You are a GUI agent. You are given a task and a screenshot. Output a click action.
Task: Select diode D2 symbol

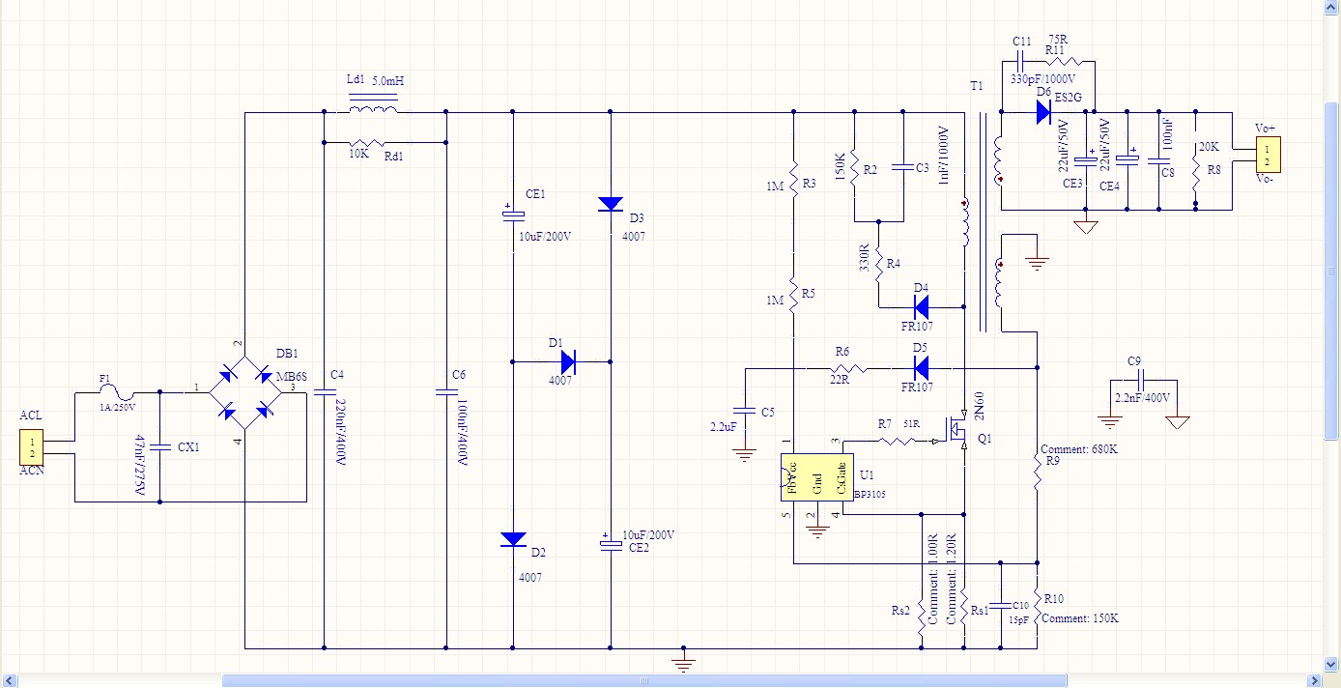tap(513, 539)
